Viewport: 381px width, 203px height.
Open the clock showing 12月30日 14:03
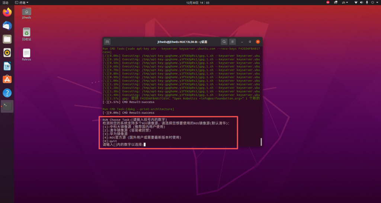click(198, 2)
